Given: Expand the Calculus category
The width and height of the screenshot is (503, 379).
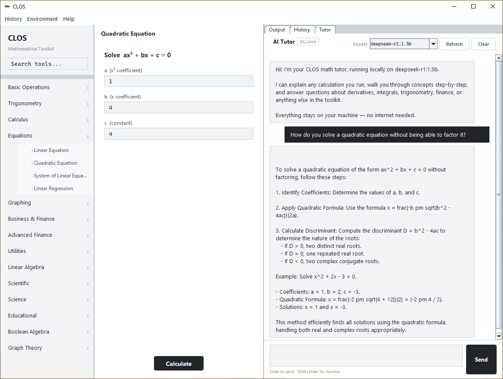Looking at the screenshot, I should pyautogui.click(x=47, y=119).
